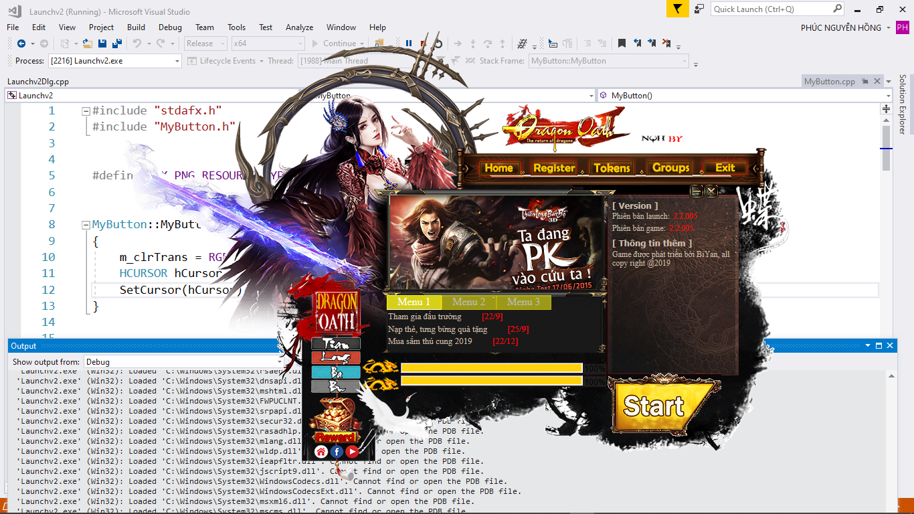Open the Analyze menu
Image resolution: width=914 pixels, height=514 pixels.
click(299, 27)
